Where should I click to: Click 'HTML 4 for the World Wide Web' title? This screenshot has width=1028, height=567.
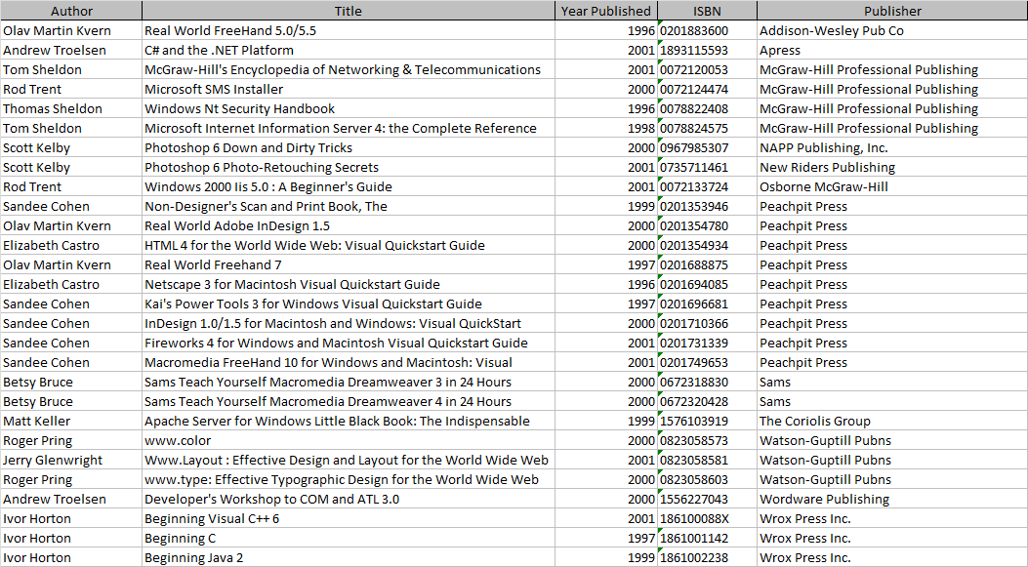pos(349,245)
